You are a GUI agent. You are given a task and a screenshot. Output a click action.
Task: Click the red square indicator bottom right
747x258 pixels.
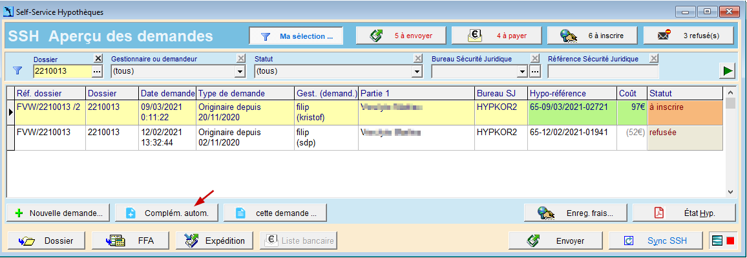[730, 241]
